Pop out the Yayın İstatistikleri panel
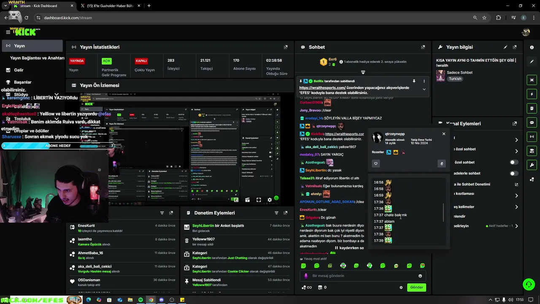The height and width of the screenshot is (304, 540). (x=286, y=47)
